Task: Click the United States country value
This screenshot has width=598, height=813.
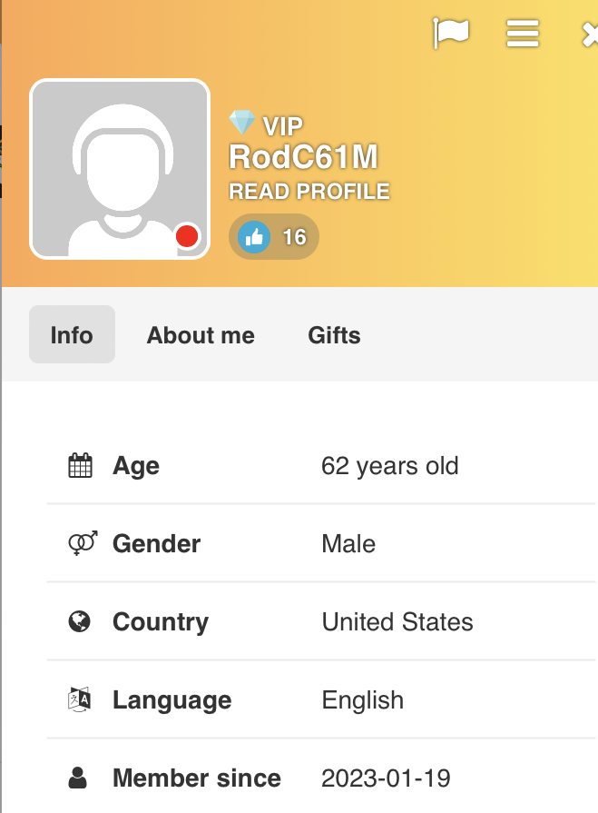Action: pyautogui.click(x=397, y=621)
